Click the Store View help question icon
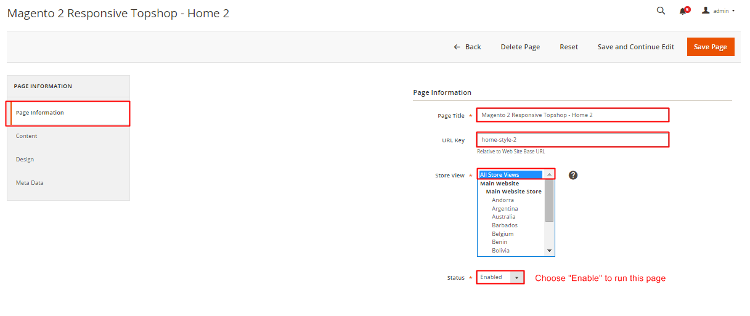Image resolution: width=750 pixels, height=316 pixels. coord(573,175)
